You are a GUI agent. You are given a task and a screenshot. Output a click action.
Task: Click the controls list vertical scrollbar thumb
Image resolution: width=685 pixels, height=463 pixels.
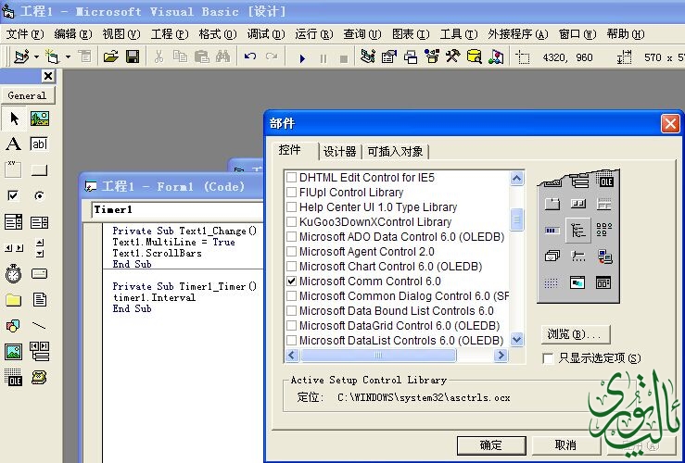tap(517, 219)
